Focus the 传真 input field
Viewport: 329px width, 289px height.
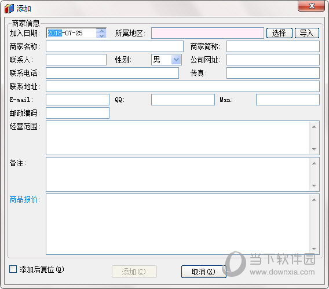click(273, 73)
